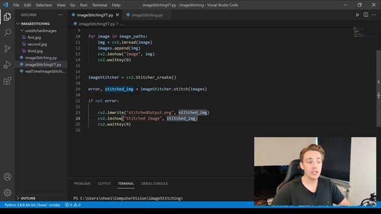Run Python file with play icon

tap(357, 15)
